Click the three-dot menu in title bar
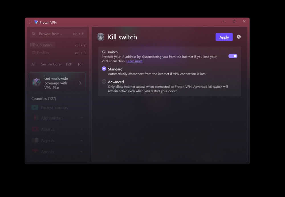This screenshot has height=197, width=285. (x=30, y=22)
